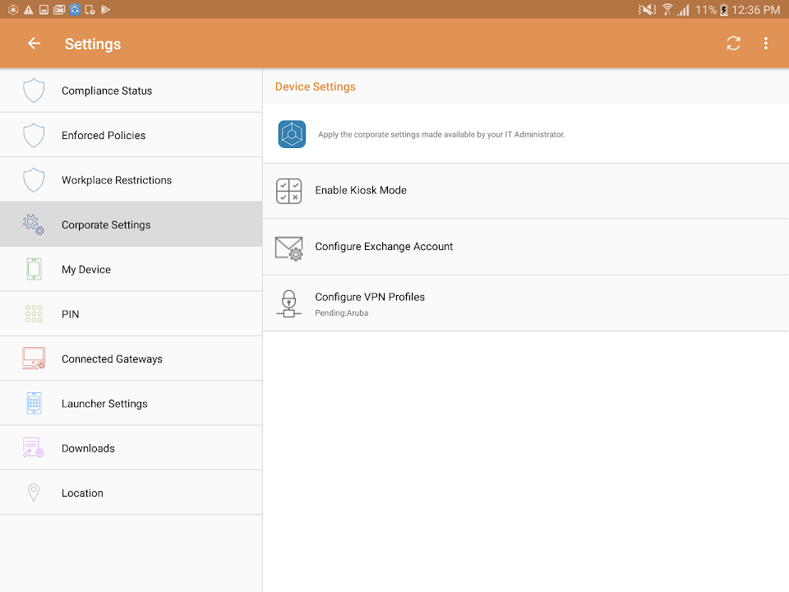Tap Configure Exchange Account
The height and width of the screenshot is (592, 789).
(526, 247)
